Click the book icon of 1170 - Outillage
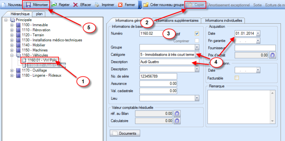285x141 pixels. click(19, 70)
